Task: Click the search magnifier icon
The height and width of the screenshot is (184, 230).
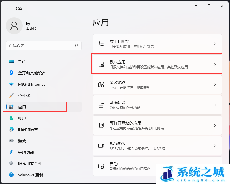Action: [x=76, y=46]
